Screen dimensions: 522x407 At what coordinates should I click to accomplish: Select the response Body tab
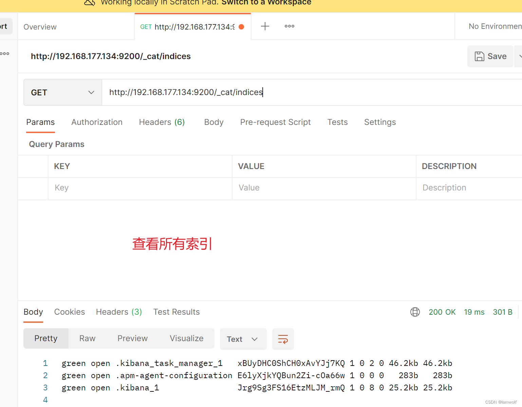pos(33,312)
